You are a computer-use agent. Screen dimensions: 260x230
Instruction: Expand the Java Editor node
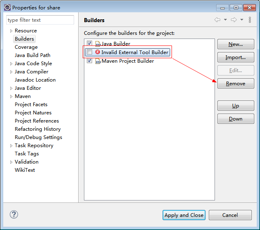[x=11, y=88]
